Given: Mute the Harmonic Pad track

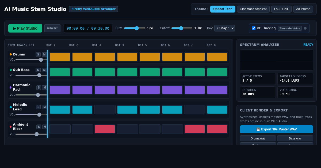Looking at the screenshot, I should (x=45, y=88).
